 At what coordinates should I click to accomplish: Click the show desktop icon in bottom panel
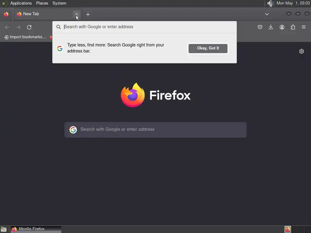(4, 229)
